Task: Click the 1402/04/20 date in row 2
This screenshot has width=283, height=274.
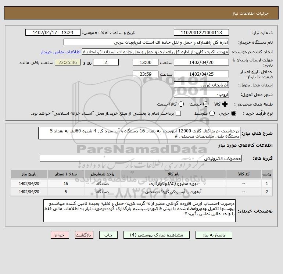Action: (x=29, y=192)
